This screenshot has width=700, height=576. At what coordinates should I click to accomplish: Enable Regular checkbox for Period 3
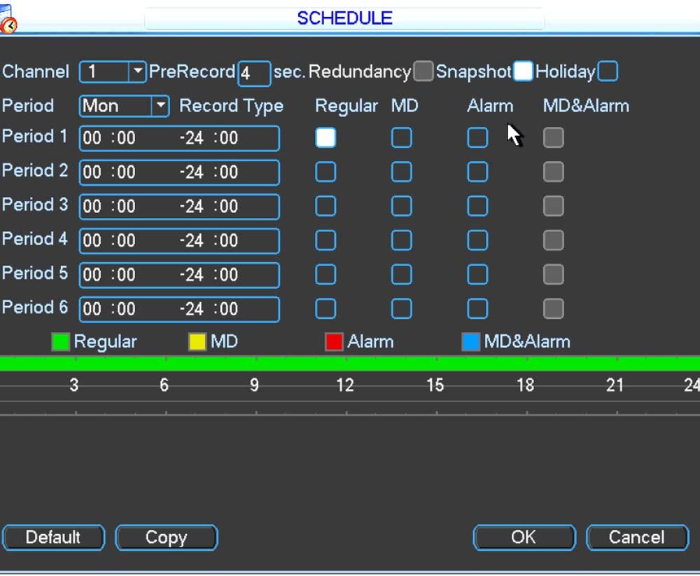coord(325,206)
